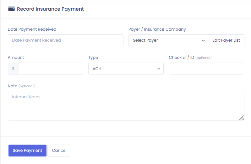Screen dimensions: 251x164
Task: Open the Select Payer dropdown
Action: click(x=168, y=40)
